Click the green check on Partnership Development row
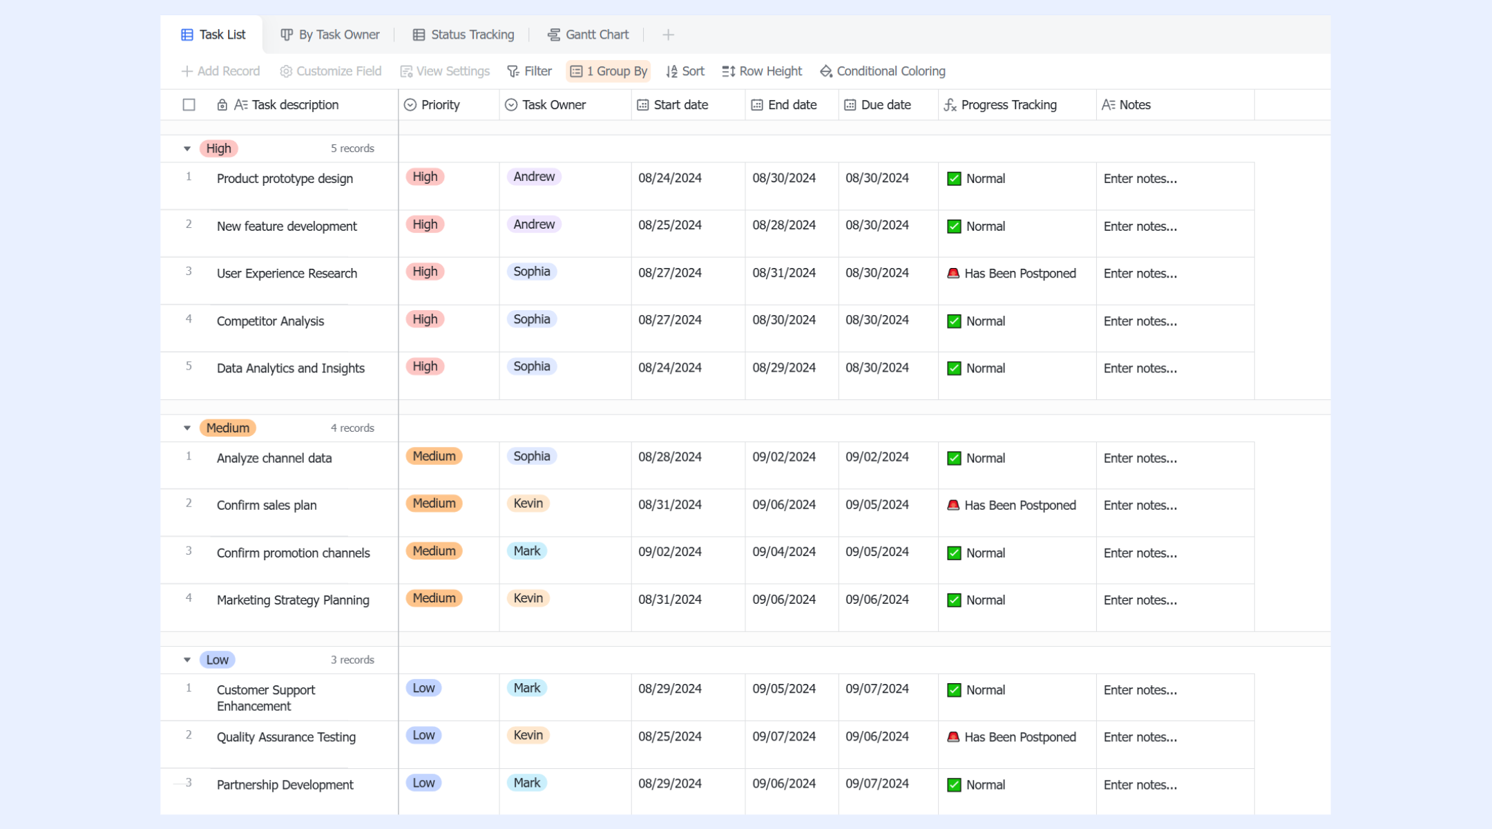The image size is (1492, 829). pyautogui.click(x=954, y=785)
